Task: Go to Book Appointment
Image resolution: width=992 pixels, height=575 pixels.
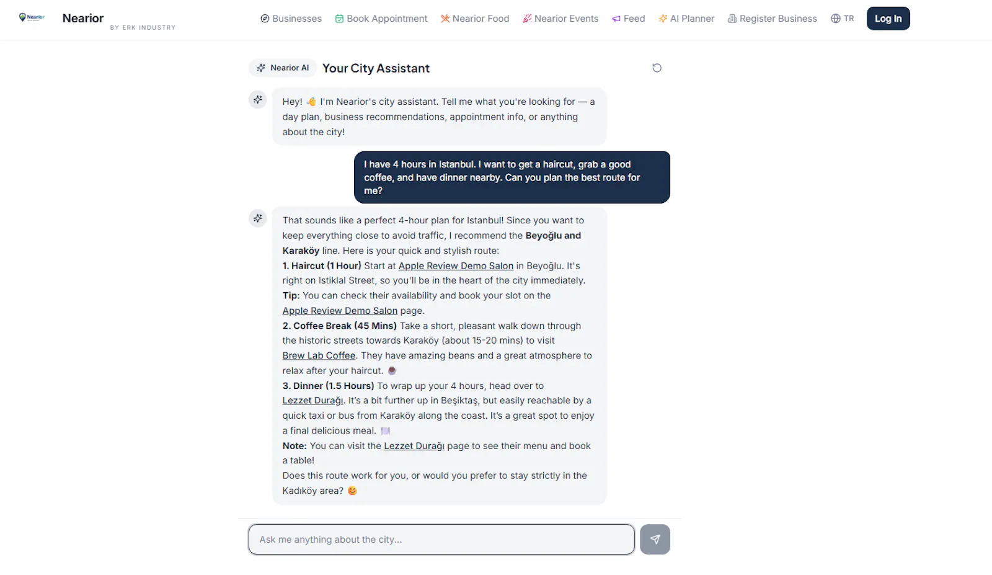Action: (381, 19)
